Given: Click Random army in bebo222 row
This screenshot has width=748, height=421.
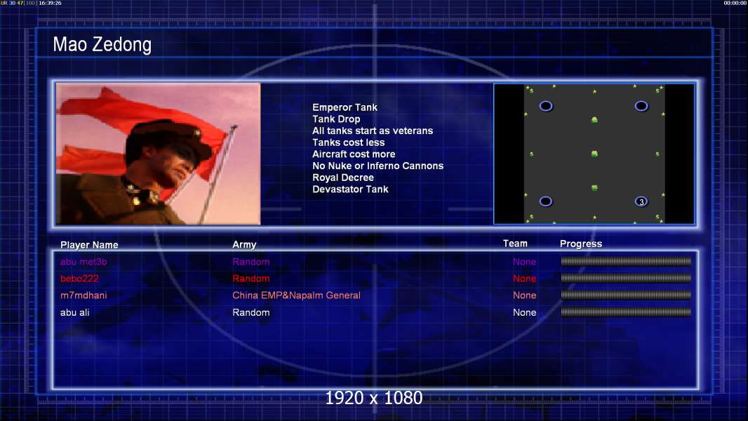Looking at the screenshot, I should point(251,279).
